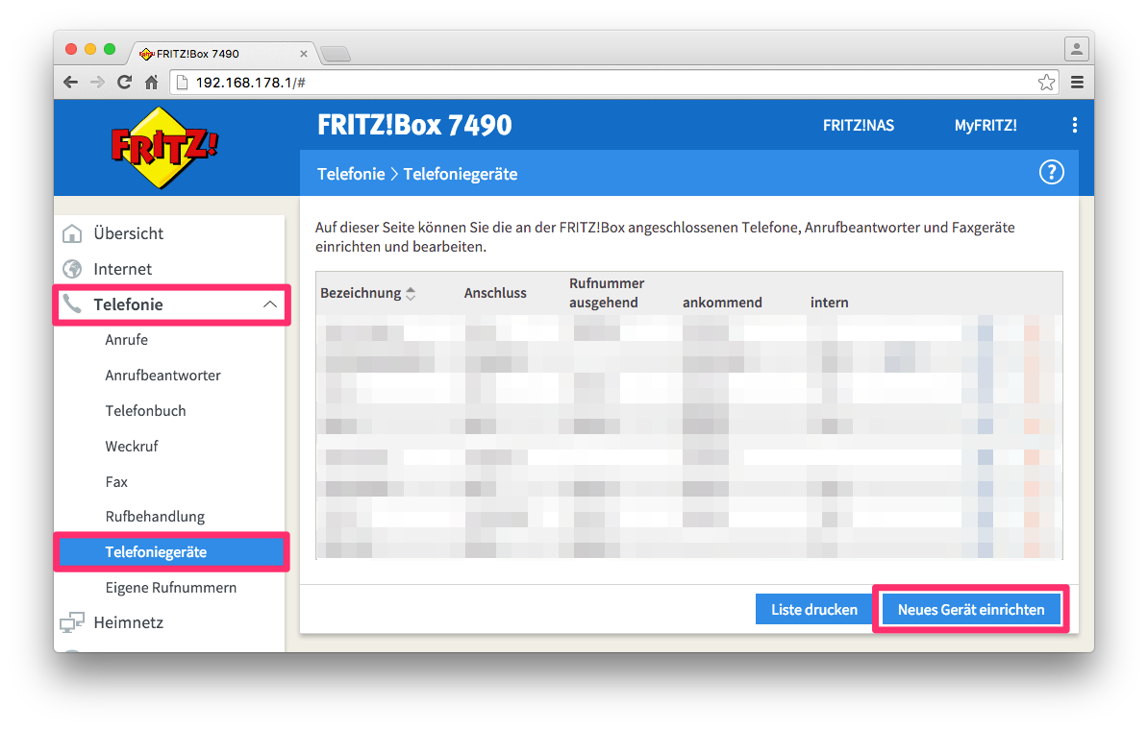Bookmark page with the star icon
The width and height of the screenshot is (1148, 729).
click(x=1046, y=82)
